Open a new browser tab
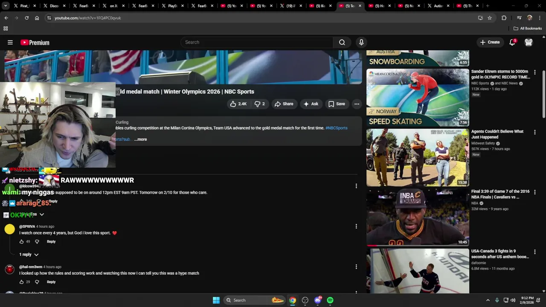The height and width of the screenshot is (307, 546). click(488, 6)
